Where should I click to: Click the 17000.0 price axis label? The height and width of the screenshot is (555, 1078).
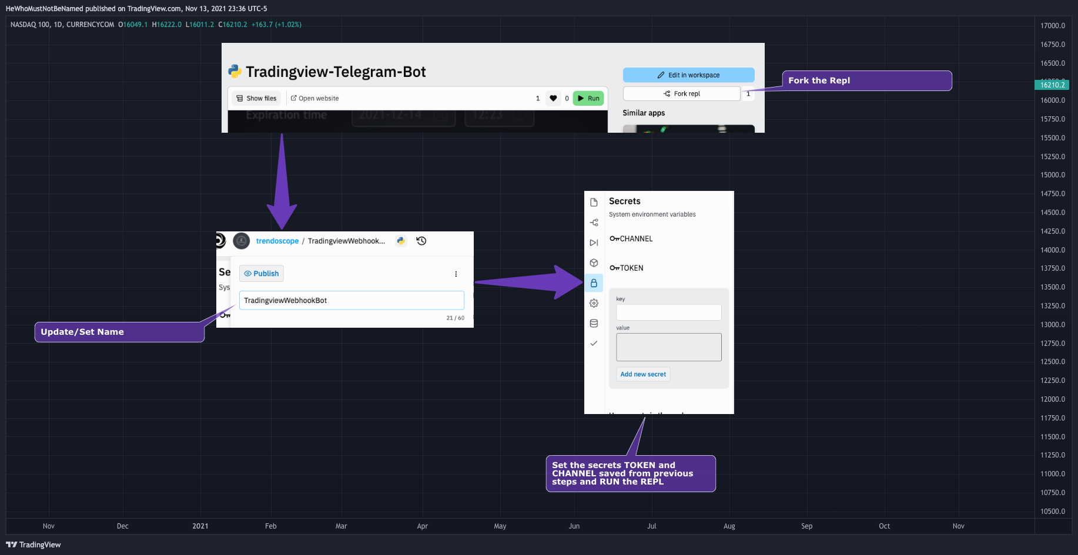click(1053, 26)
